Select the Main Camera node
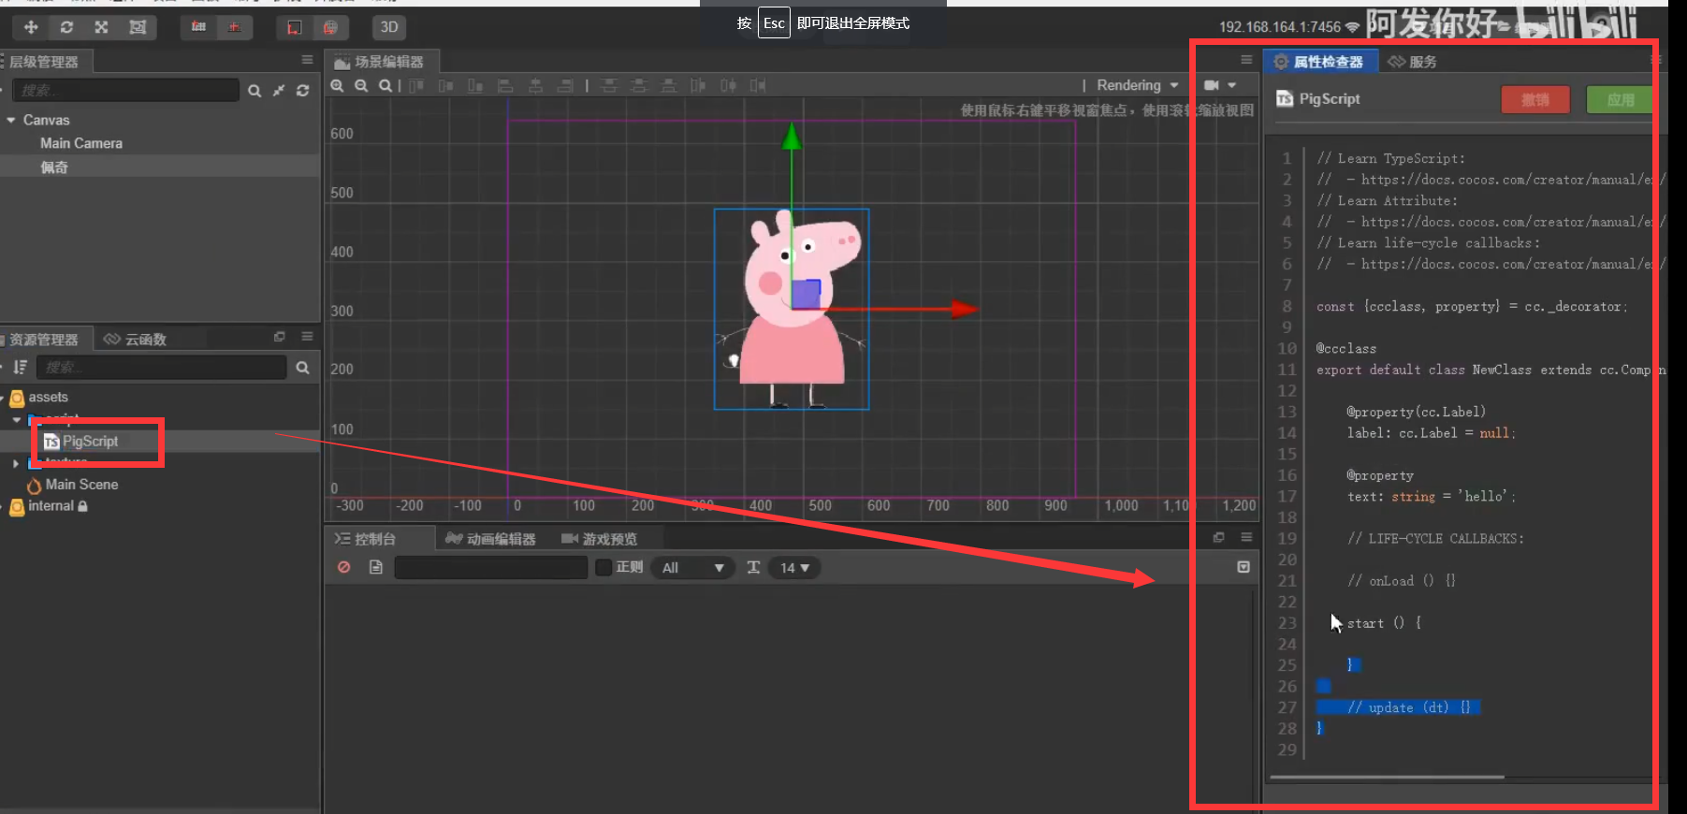1687x814 pixels. coord(81,143)
